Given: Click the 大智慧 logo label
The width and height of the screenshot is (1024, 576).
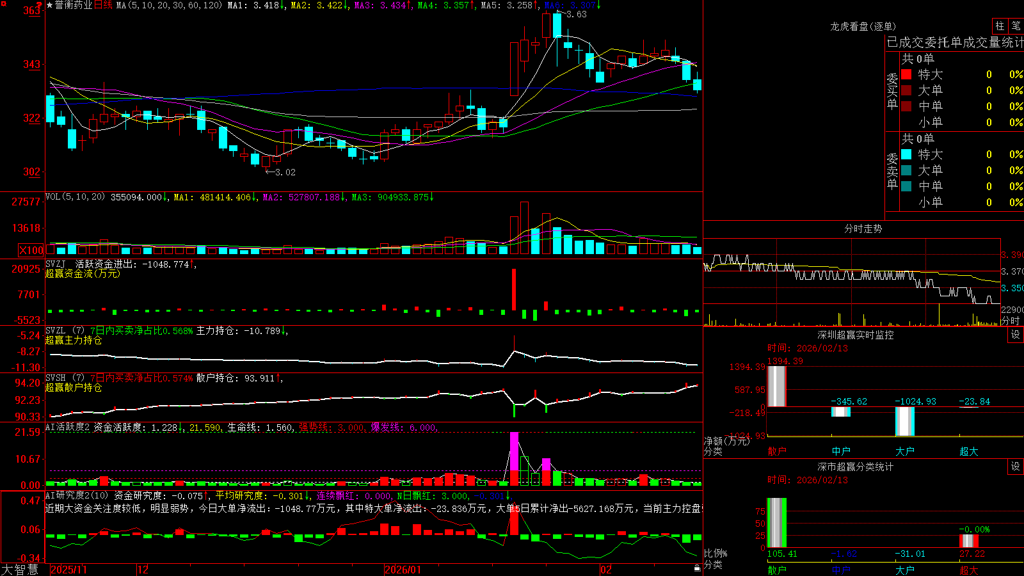Looking at the screenshot, I should (x=20, y=570).
